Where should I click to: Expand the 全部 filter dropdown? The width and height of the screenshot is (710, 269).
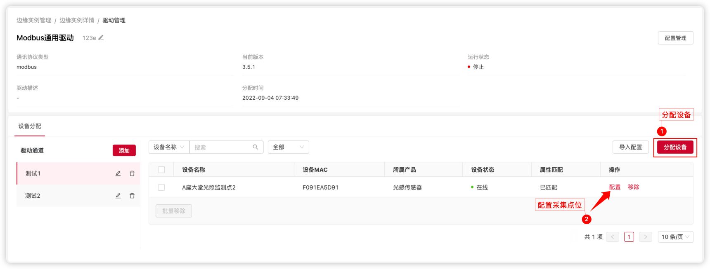(288, 147)
